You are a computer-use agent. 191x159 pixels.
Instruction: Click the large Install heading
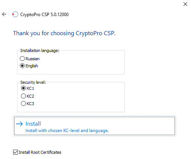pyautogui.click(x=33, y=124)
